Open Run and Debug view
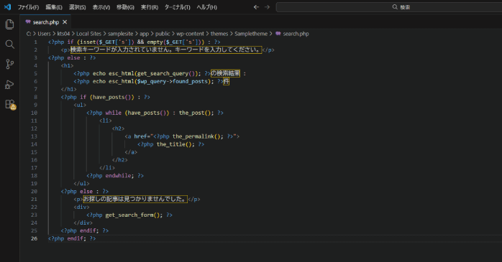Screen dimensions: 502x262 (9, 85)
